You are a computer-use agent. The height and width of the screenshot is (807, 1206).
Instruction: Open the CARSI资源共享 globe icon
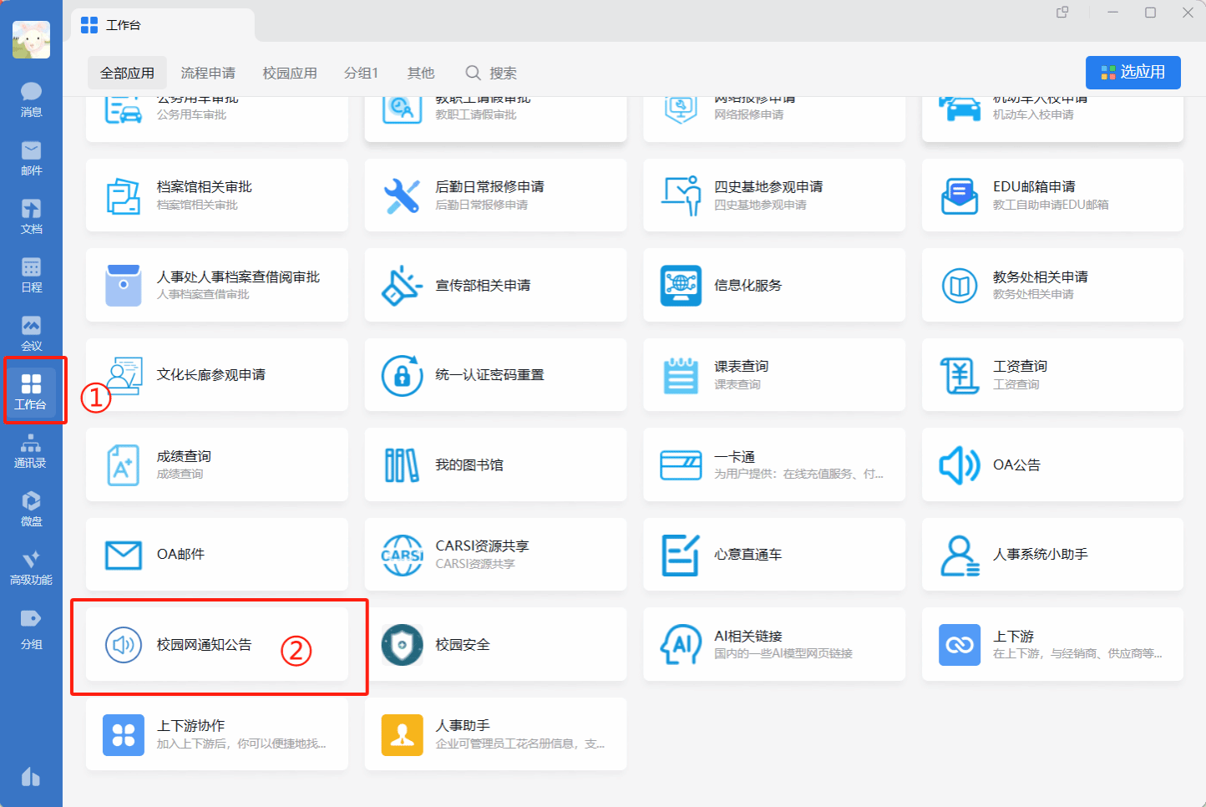(402, 555)
